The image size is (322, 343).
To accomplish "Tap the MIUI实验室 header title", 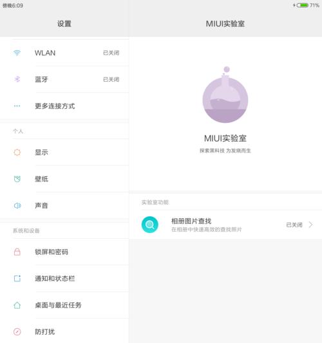I will (x=225, y=24).
